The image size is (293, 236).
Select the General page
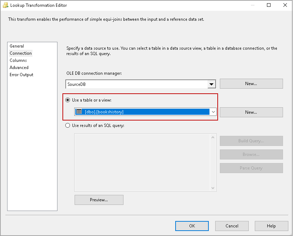click(x=17, y=46)
